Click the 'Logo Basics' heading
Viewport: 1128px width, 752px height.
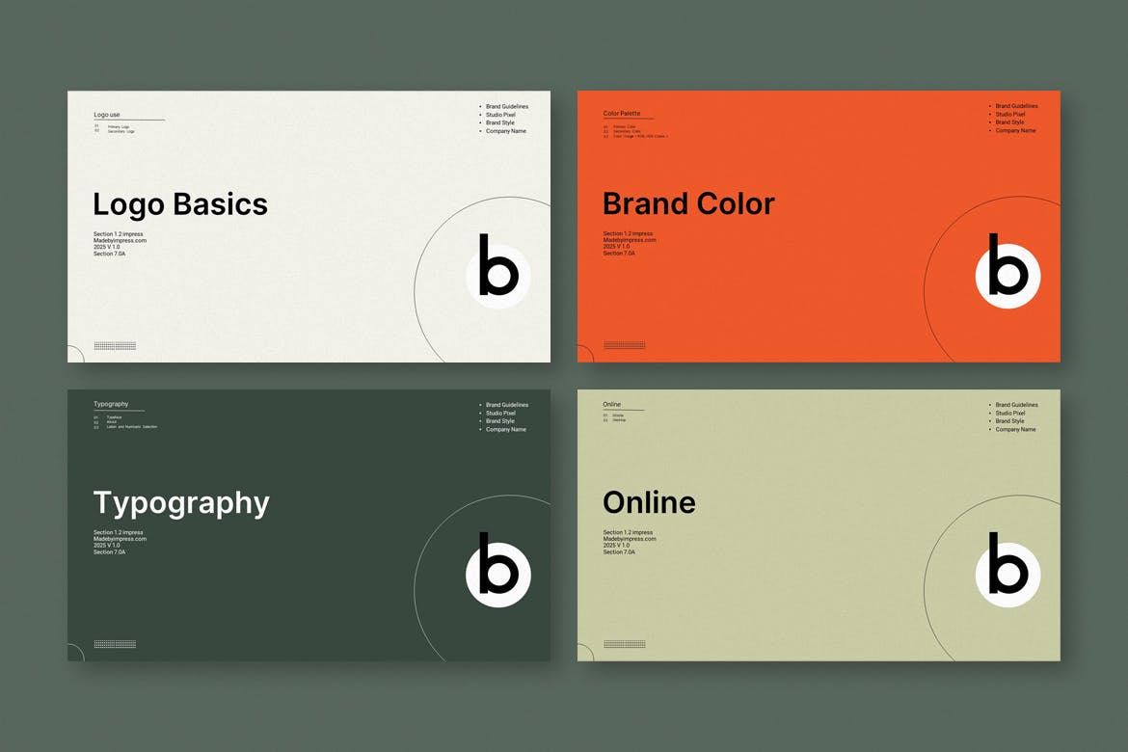(x=180, y=204)
